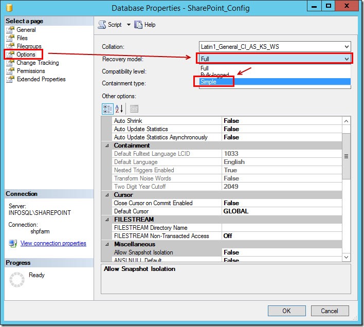Choose Simple recovery model option

coord(275,82)
